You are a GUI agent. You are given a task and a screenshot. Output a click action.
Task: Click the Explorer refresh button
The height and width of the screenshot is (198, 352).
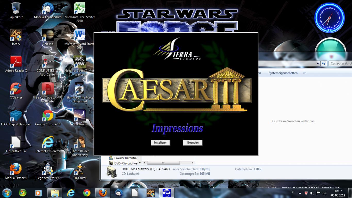coord(324,64)
